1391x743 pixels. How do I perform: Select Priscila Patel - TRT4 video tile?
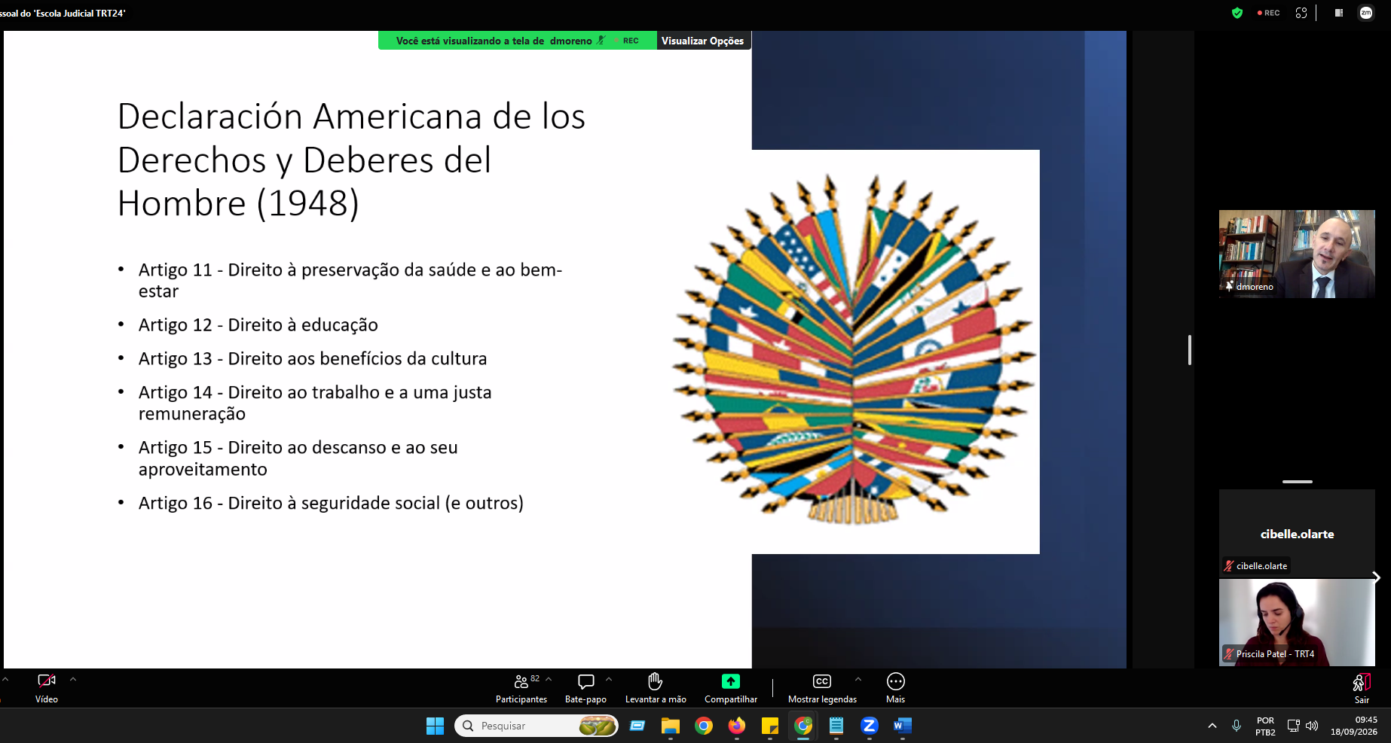[1297, 622]
